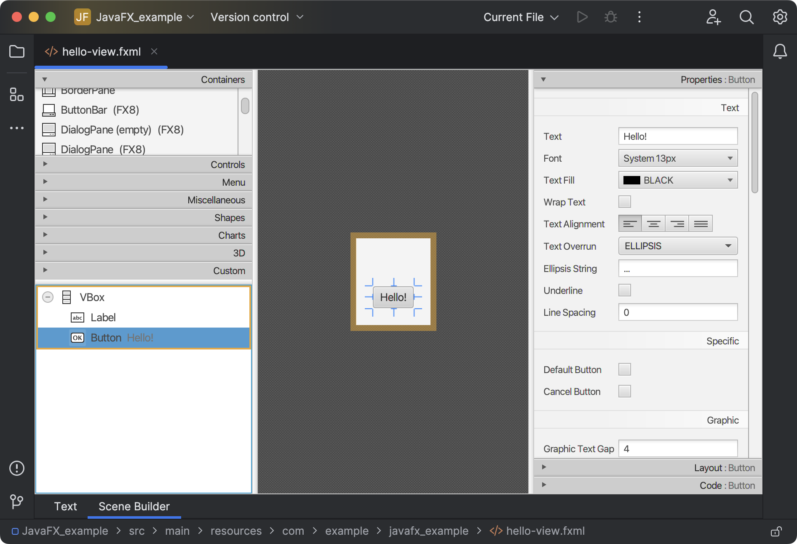Open the Text Fill color picker
The image size is (797, 544).
point(677,180)
